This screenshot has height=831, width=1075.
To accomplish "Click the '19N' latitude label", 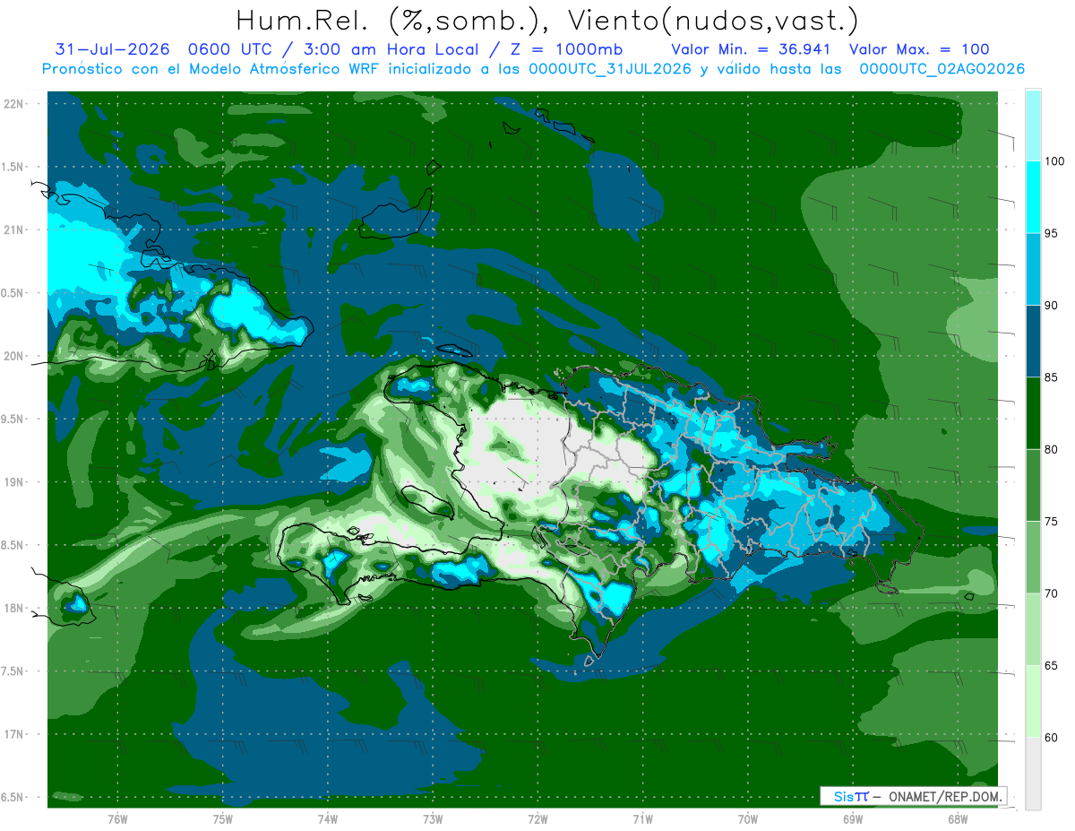I will tap(14, 482).
